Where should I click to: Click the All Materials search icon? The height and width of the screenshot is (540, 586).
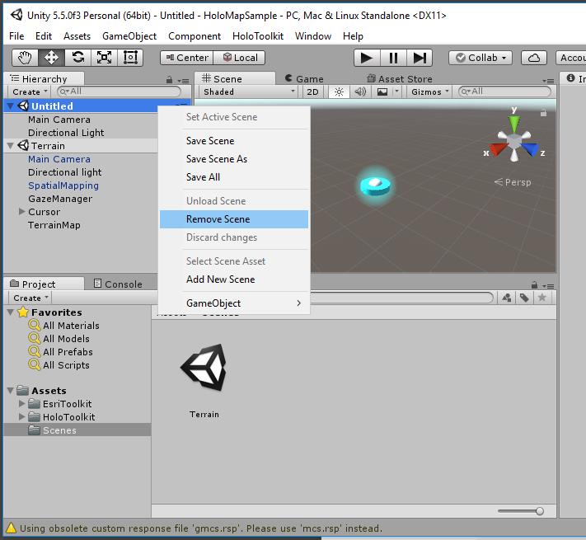click(34, 325)
